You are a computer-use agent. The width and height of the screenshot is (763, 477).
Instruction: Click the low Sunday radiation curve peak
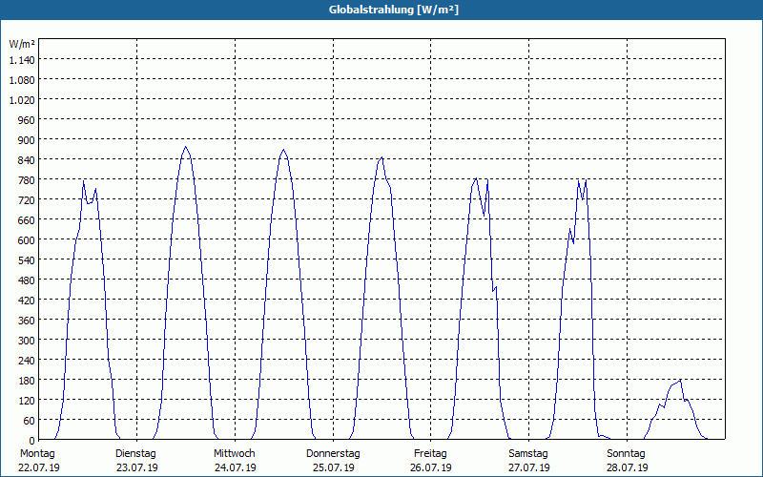(x=680, y=381)
